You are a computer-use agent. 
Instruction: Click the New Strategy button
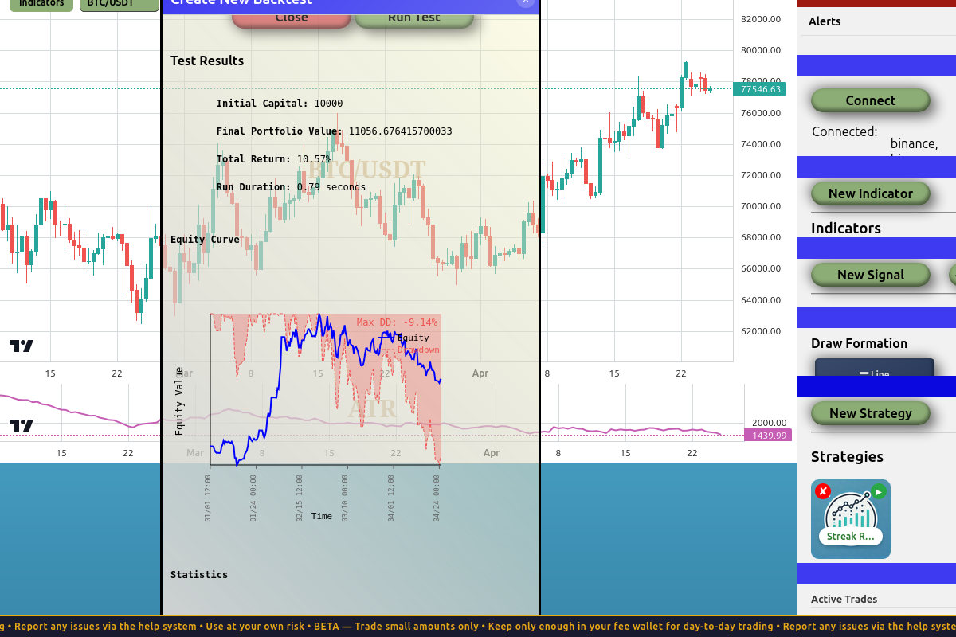point(871,413)
